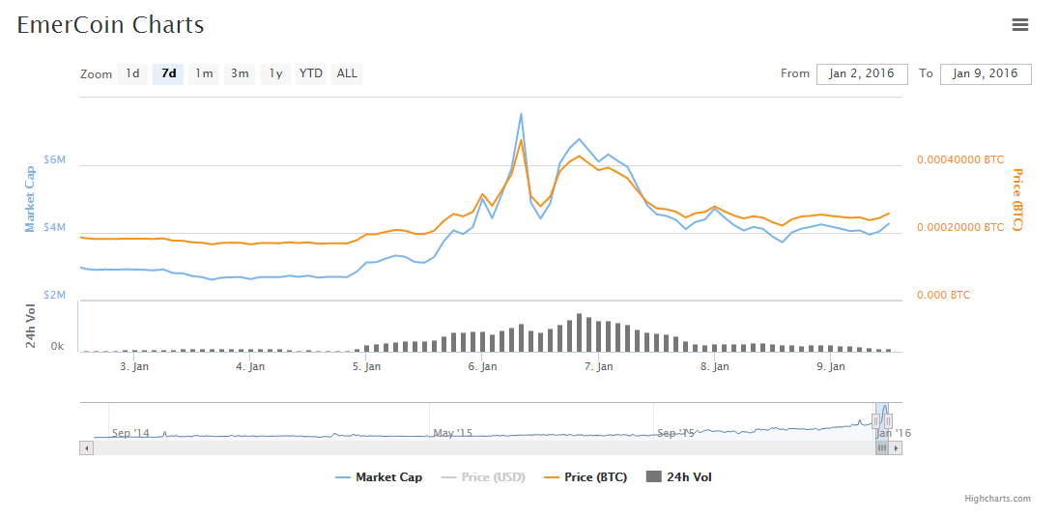Show ALL historical data
This screenshot has height=517, width=1058.
click(x=347, y=73)
